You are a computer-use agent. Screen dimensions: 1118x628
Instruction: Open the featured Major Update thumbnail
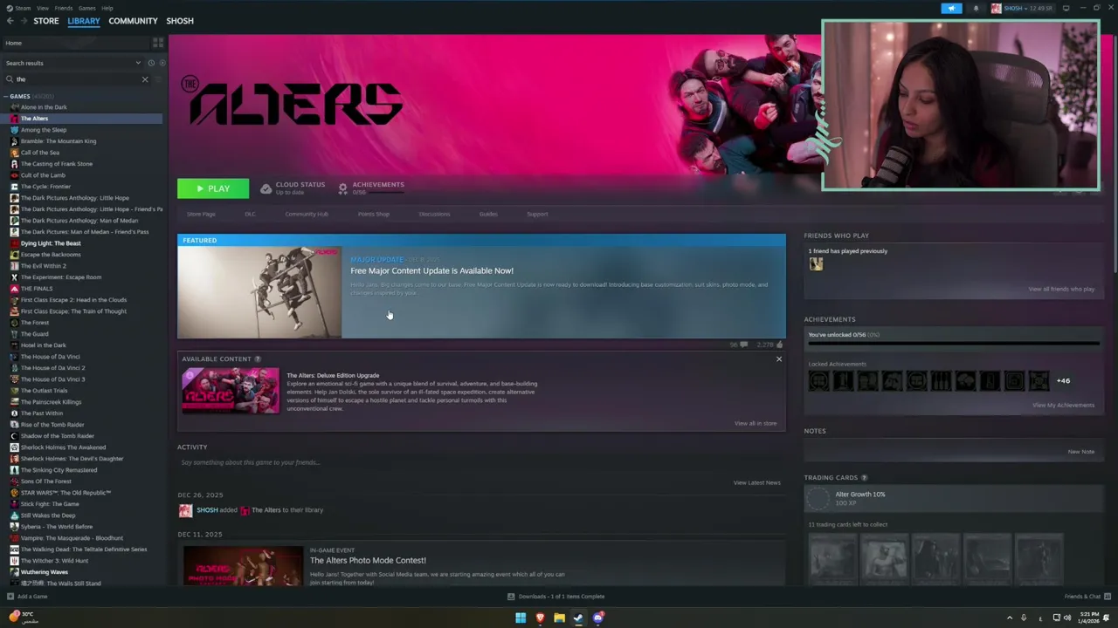[259, 292]
